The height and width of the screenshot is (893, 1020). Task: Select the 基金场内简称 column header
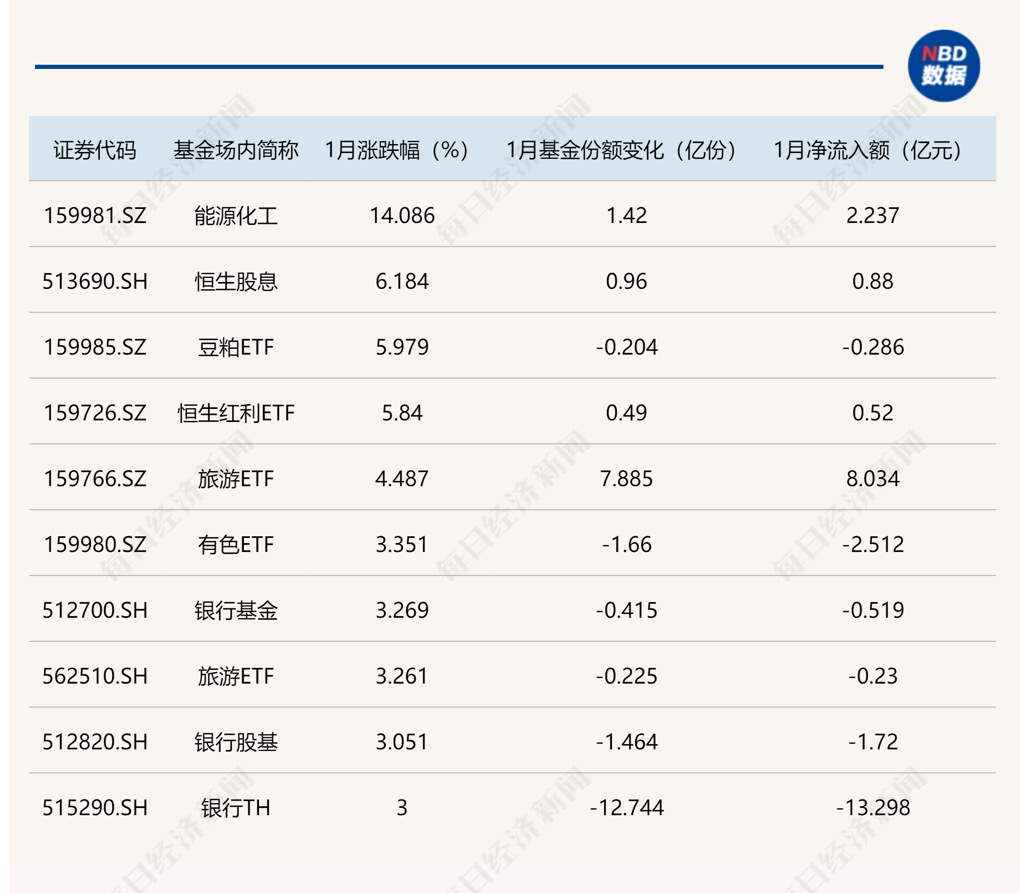point(236,150)
